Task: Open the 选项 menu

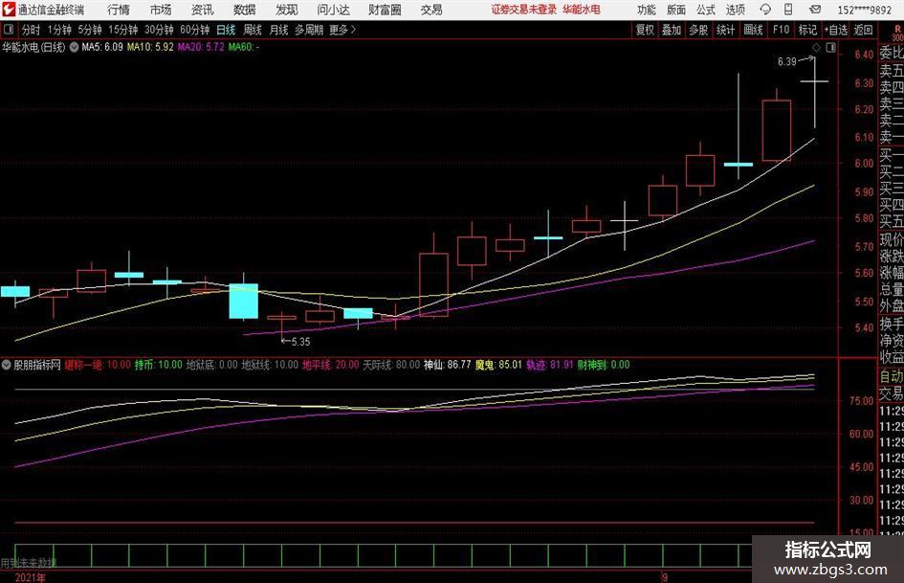Action: pos(735,10)
